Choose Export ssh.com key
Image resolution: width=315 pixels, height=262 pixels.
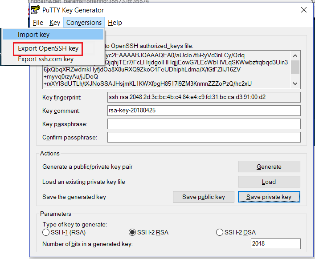pos(46,59)
